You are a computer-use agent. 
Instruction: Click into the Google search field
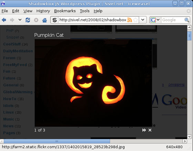(173, 20)
